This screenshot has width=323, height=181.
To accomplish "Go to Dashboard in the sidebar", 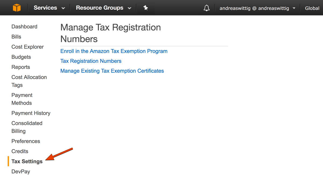I will point(24,27).
